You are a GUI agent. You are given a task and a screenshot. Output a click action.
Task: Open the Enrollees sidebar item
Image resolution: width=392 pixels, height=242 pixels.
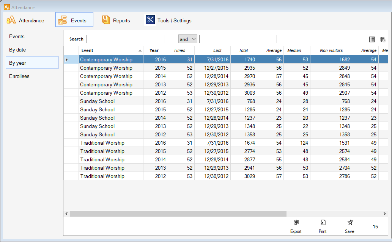pyautogui.click(x=19, y=76)
